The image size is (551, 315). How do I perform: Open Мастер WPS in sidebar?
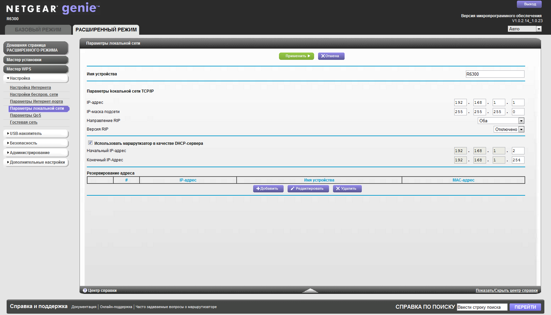(36, 69)
